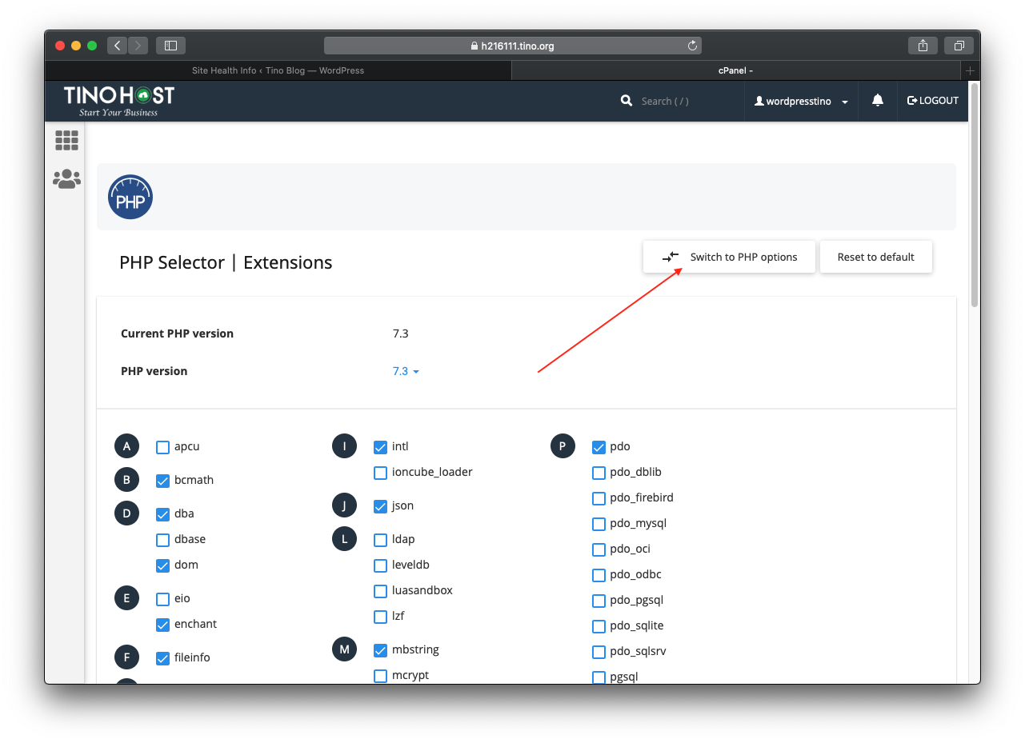The image size is (1025, 743).
Task: Click the letter I group badge
Action: coord(344,446)
